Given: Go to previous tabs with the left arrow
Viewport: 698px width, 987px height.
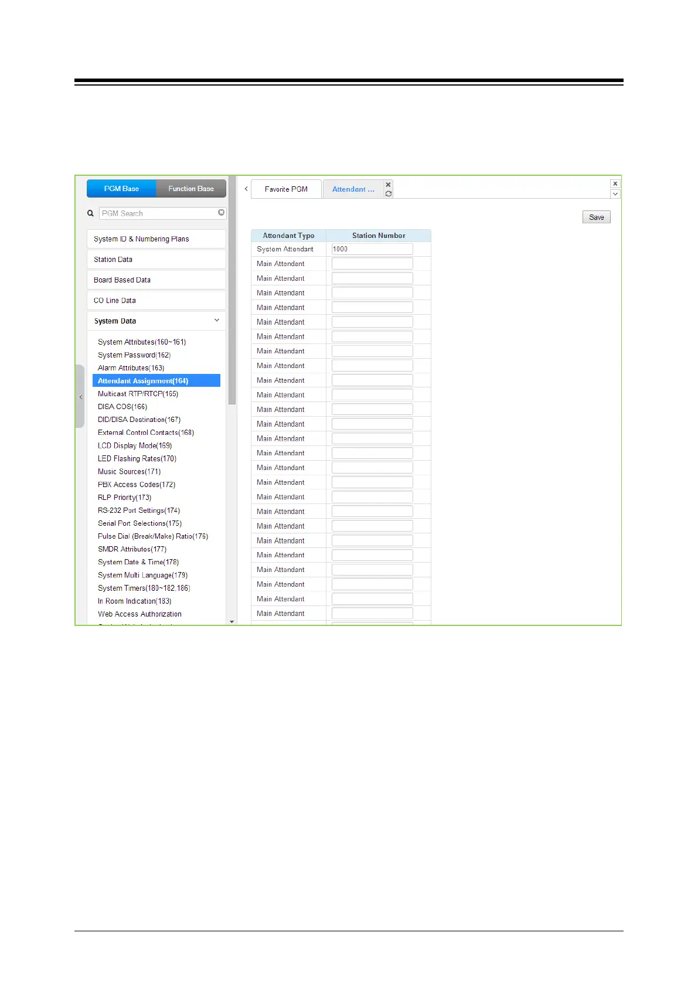Looking at the screenshot, I should [246, 189].
